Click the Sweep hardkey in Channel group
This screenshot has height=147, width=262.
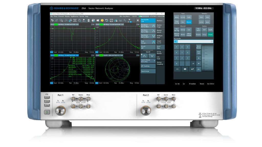183,30
